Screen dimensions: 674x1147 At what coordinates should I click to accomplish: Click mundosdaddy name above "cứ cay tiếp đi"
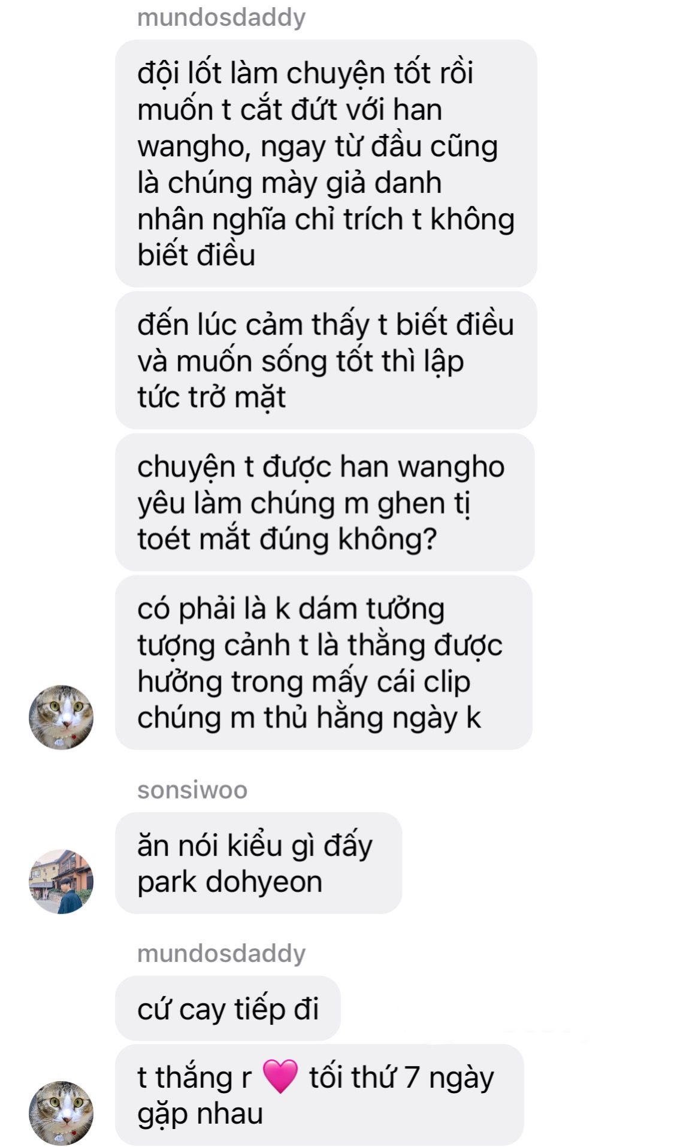click(222, 954)
